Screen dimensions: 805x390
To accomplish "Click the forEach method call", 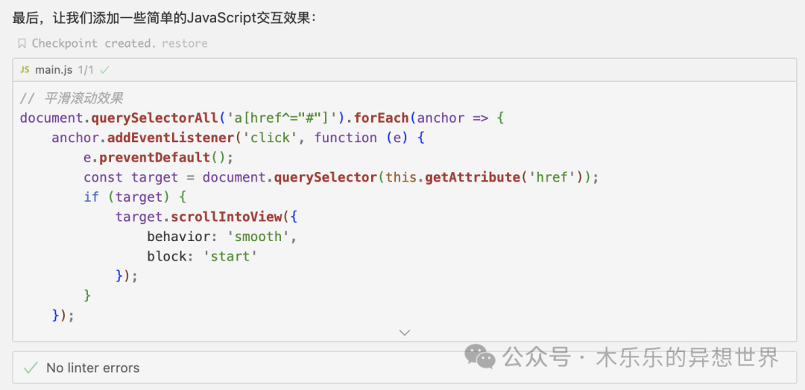I will (381, 118).
